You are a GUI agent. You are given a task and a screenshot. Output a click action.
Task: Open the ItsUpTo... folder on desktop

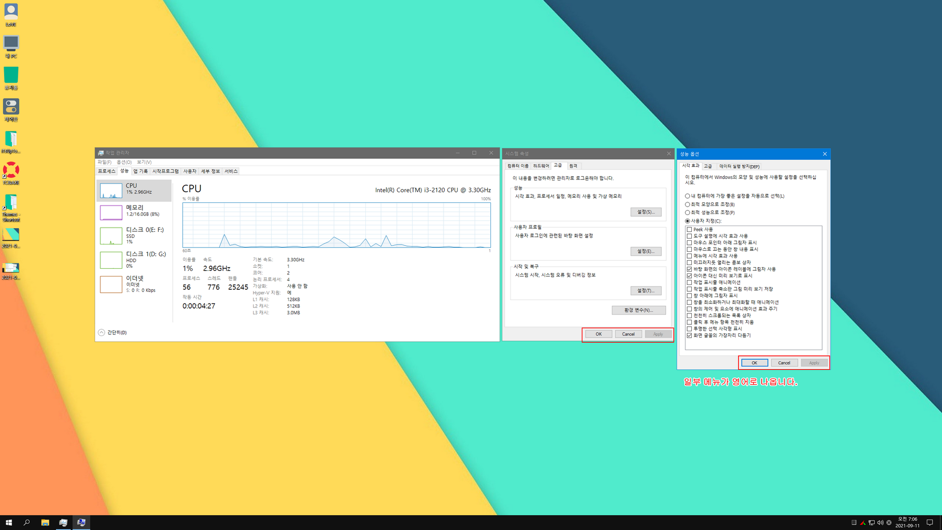11,142
